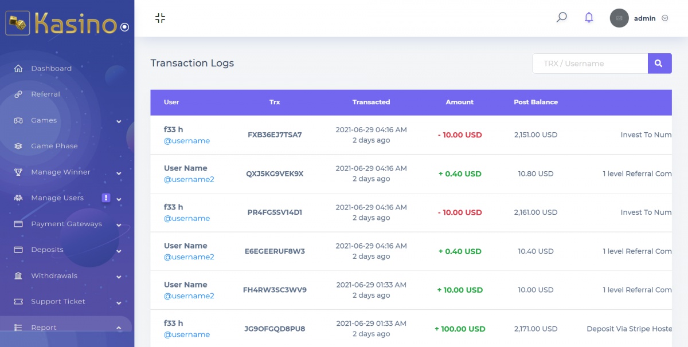Open Game Phase in sidebar
This screenshot has width=688, height=347.
pos(54,146)
